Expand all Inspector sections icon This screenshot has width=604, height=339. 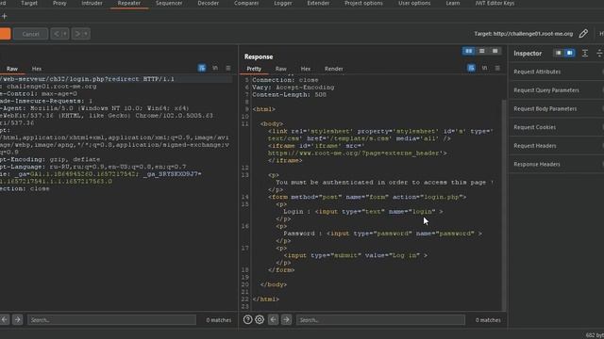pyautogui.click(x=585, y=53)
